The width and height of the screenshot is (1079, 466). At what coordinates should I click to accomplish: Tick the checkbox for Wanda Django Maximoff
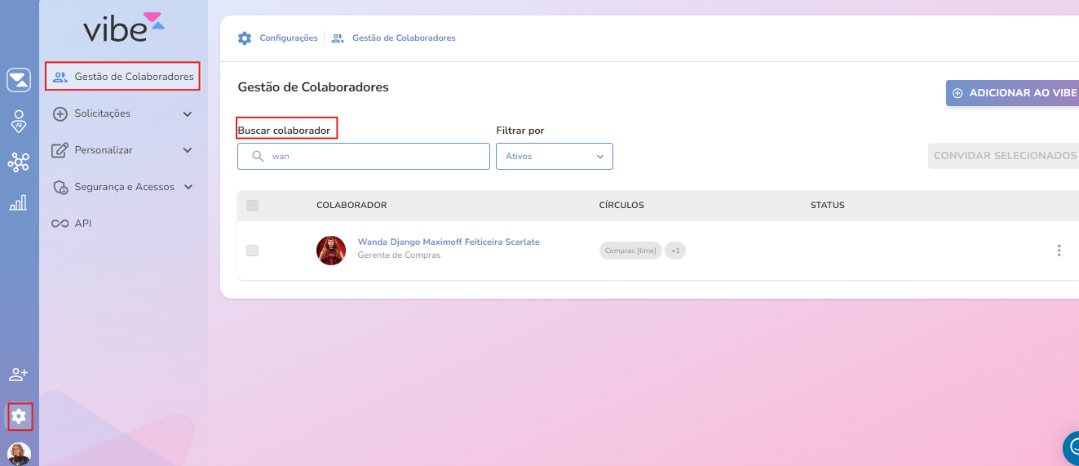252,251
